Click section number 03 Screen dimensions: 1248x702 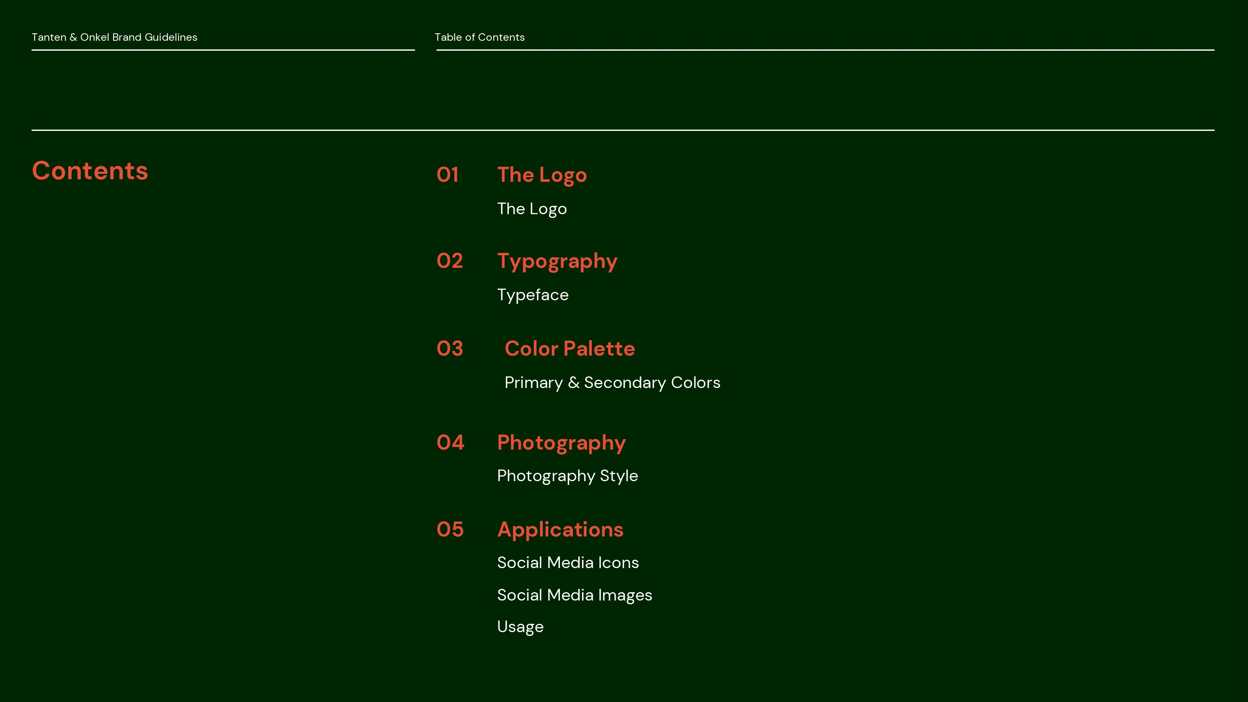(x=450, y=349)
